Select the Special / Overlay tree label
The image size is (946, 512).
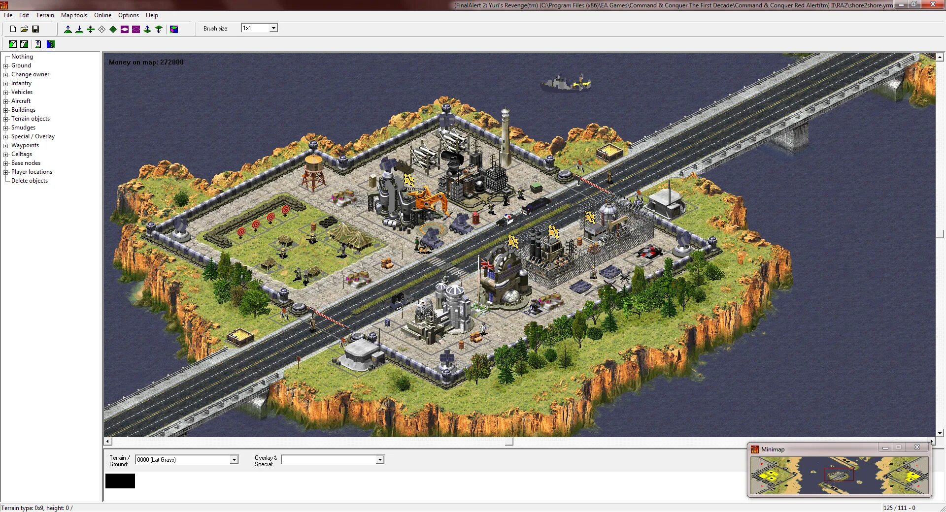[x=33, y=136]
